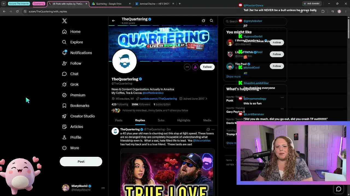Click the Grok icon in profile header

203,21
